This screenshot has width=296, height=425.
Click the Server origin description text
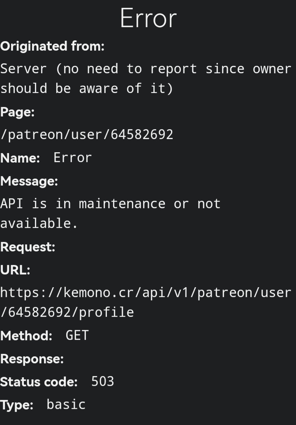(x=146, y=78)
